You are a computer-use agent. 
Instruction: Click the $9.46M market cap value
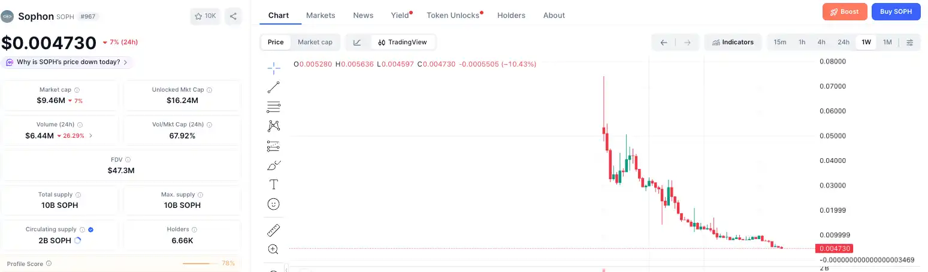click(51, 101)
